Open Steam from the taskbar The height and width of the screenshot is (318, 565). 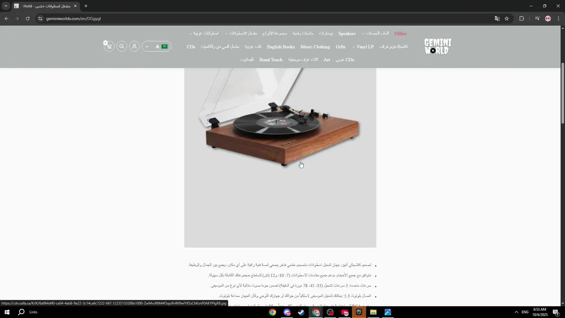click(301, 312)
